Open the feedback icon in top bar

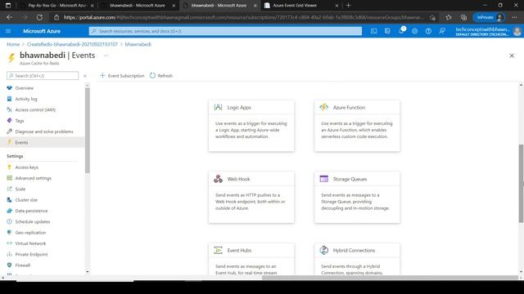(x=442, y=31)
